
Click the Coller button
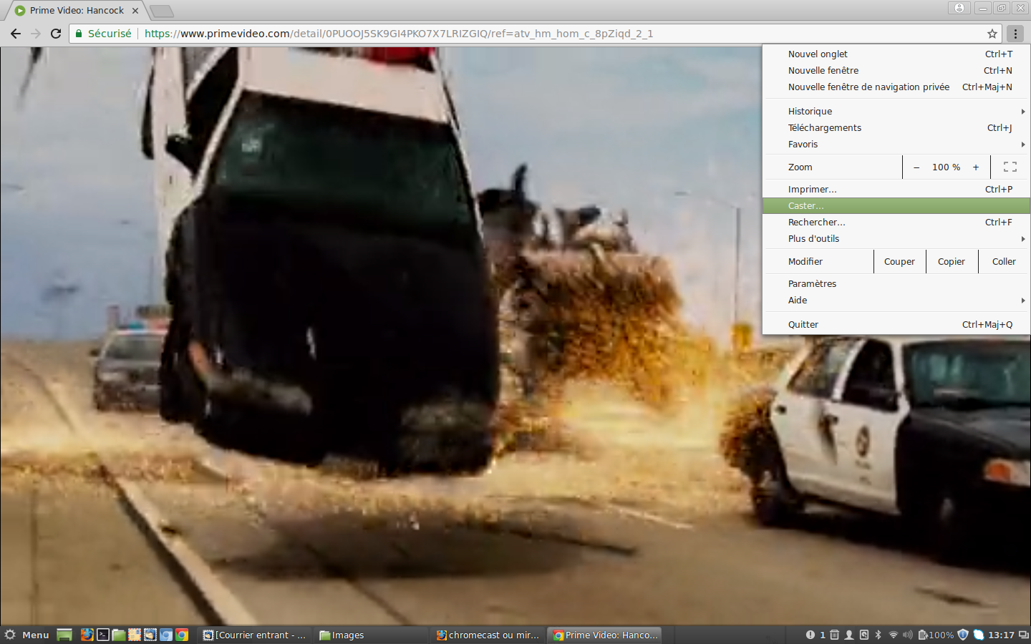1004,261
